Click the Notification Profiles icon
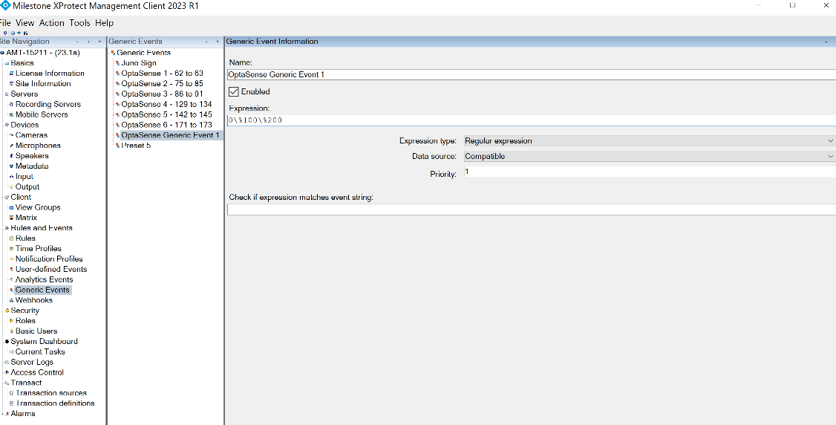836x425 pixels. [11, 259]
